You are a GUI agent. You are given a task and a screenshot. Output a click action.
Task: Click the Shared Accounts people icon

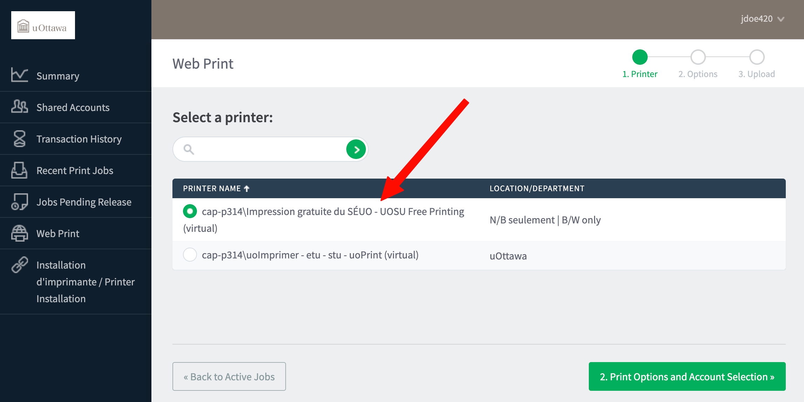pos(19,106)
